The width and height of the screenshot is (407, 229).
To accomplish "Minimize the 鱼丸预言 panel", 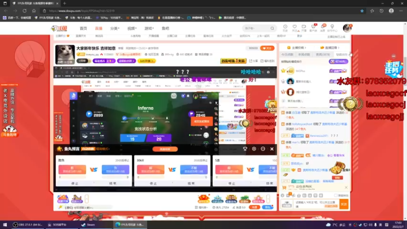I will tap(263, 149).
